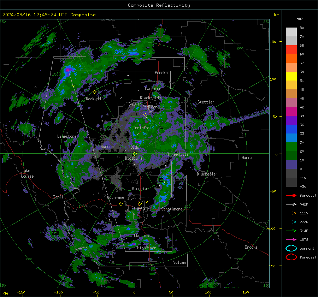Click the red forecast arrow in legend
Screen dimensions: 318x297
[x=291, y=195]
